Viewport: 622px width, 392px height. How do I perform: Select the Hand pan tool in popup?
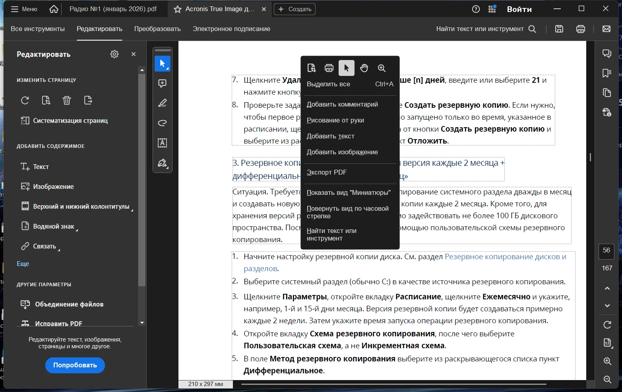364,68
